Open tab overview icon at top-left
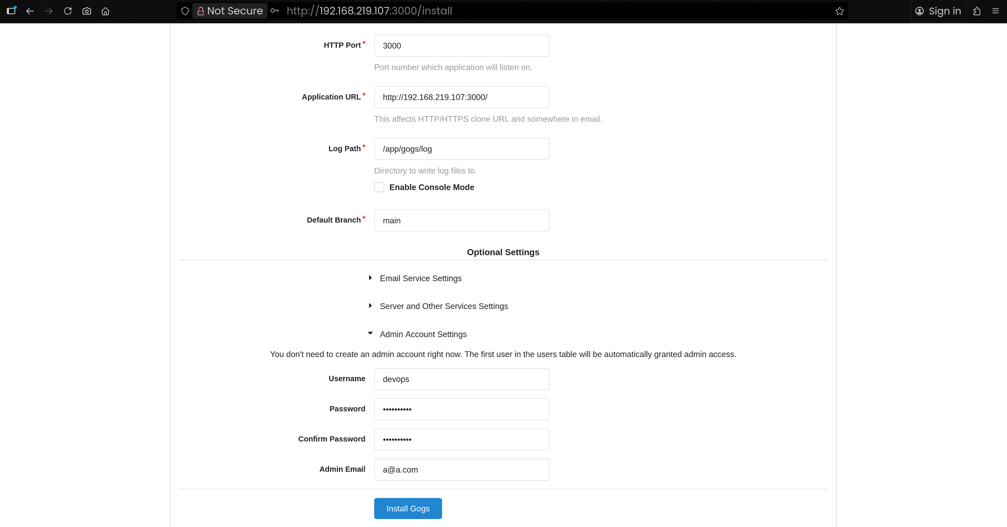The image size is (1007, 527). (11, 11)
